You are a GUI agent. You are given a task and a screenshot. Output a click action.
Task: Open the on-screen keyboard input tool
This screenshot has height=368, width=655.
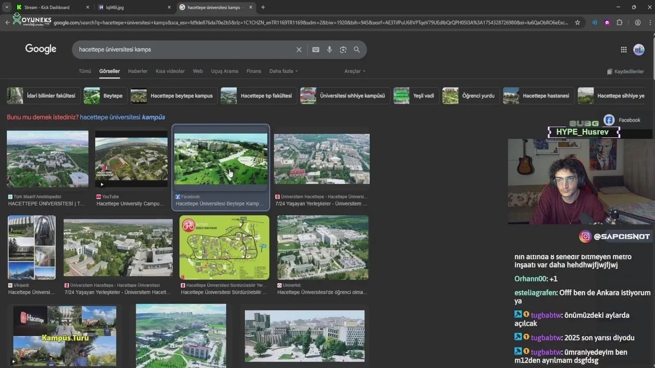pyautogui.click(x=316, y=50)
